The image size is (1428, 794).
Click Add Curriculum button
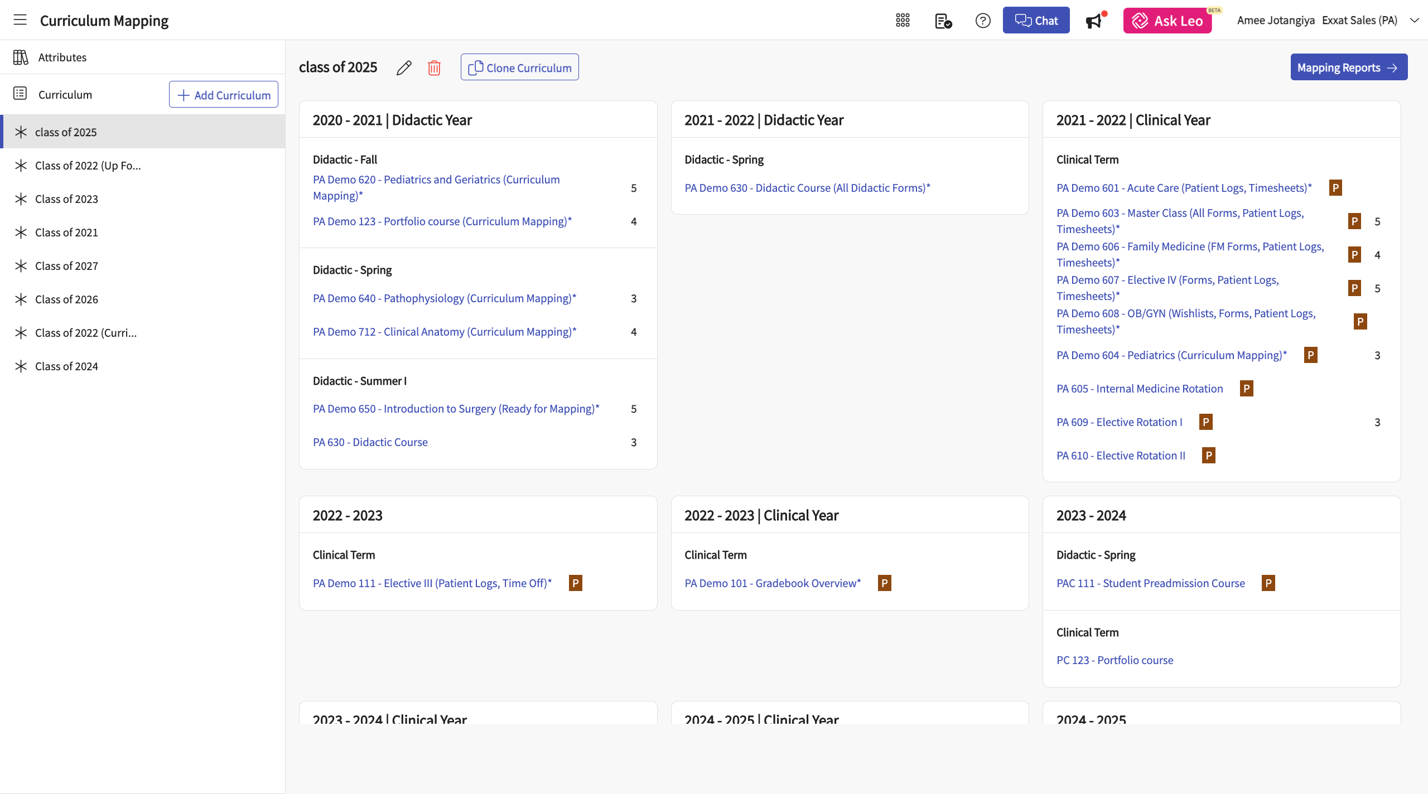[x=223, y=95]
